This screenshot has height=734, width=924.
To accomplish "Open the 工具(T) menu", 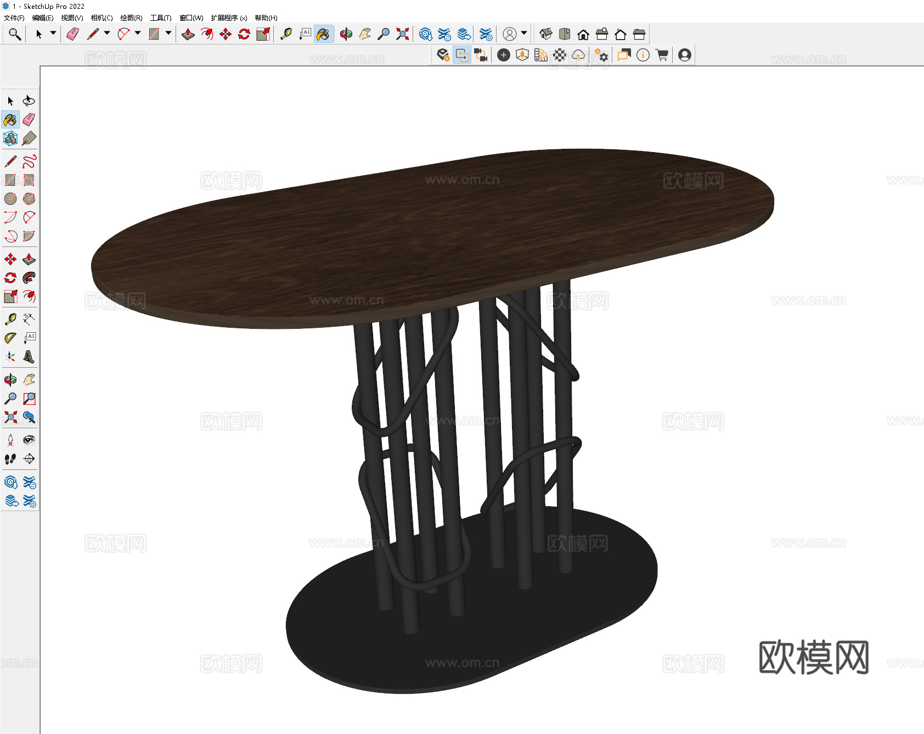I will [x=161, y=18].
